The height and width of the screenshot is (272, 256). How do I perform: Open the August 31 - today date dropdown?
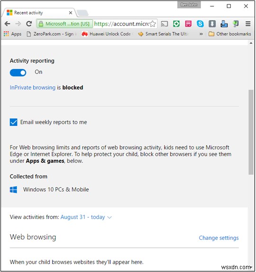tap(86, 217)
